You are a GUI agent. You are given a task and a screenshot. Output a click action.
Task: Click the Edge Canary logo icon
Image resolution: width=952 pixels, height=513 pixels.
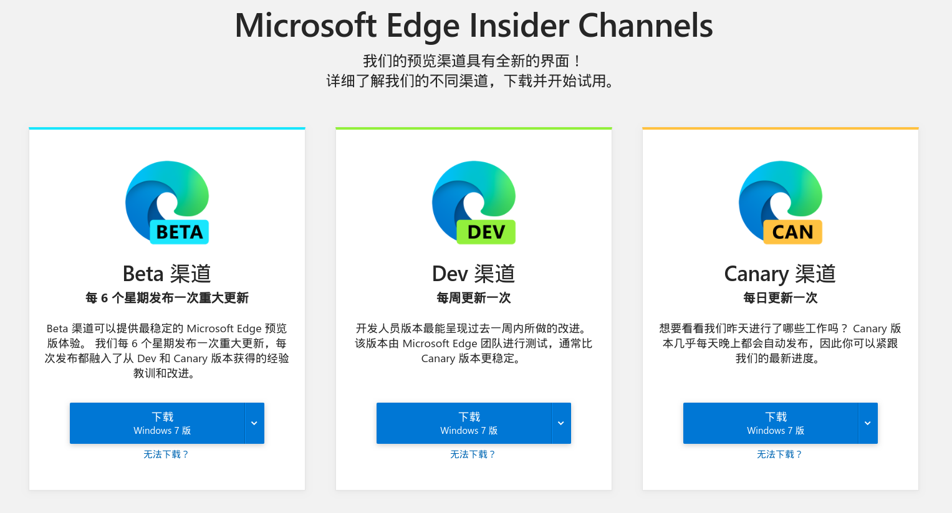[x=781, y=203]
